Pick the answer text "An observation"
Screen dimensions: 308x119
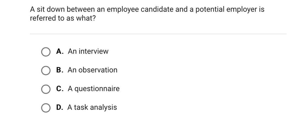(93, 70)
